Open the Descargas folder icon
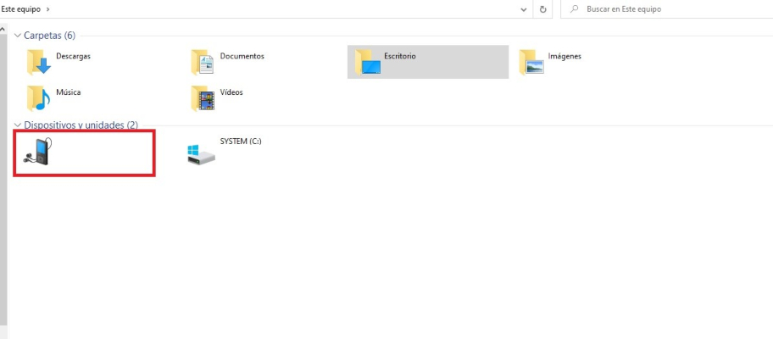The image size is (773, 339). click(38, 62)
